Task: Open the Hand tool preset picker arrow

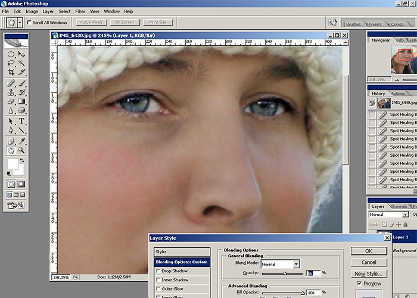Action: coord(20,23)
